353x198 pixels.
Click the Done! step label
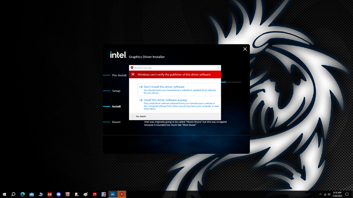click(x=116, y=122)
